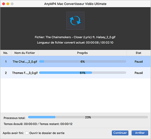Click the Fichier: The Chainsmokers file name text
This screenshot has height=139, width=151.
click(x=75, y=37)
